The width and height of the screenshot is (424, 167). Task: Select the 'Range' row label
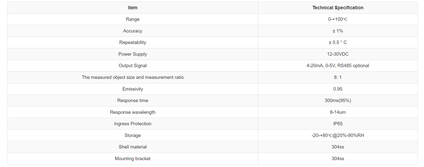[x=132, y=19]
